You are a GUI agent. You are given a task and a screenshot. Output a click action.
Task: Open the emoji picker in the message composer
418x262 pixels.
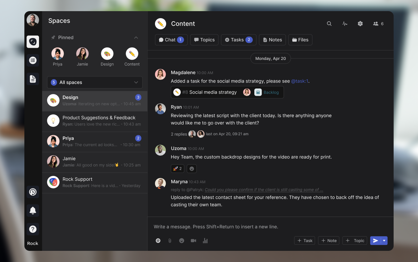[x=181, y=240]
